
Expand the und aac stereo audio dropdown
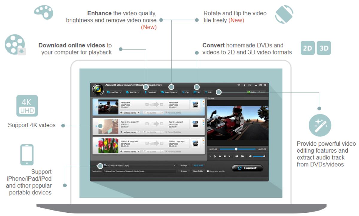pyautogui.click(x=129, y=113)
